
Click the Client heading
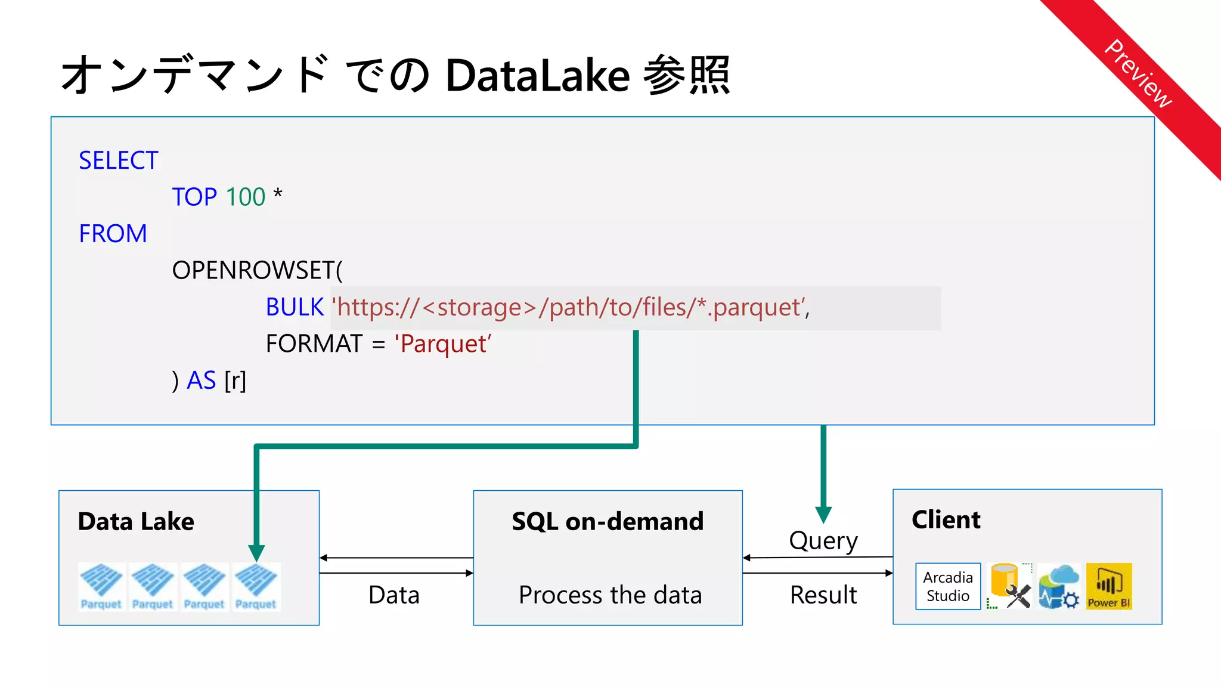coord(946,519)
